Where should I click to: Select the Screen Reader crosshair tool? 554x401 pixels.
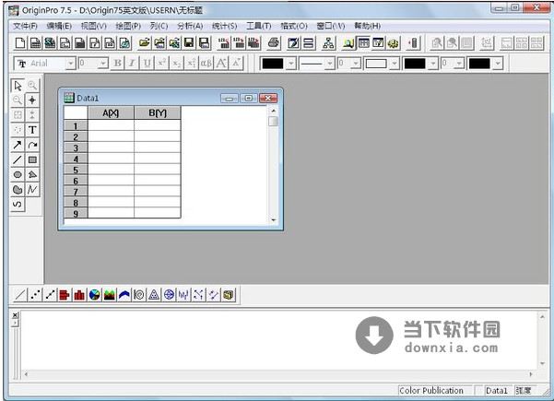tap(32, 100)
